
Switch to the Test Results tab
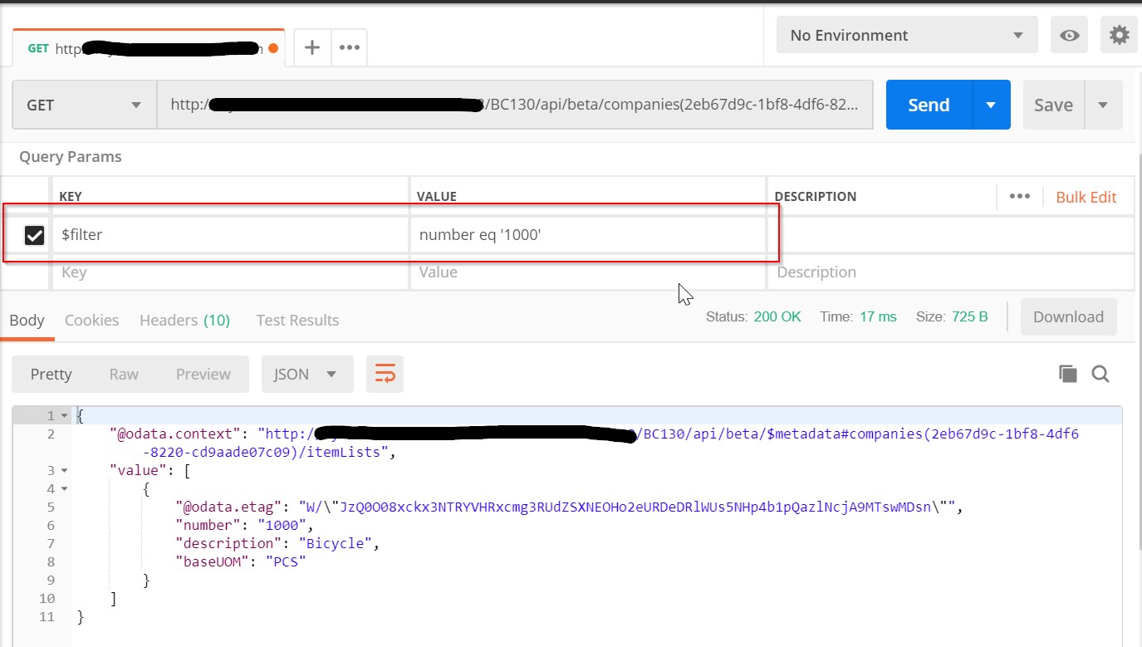[x=297, y=321]
